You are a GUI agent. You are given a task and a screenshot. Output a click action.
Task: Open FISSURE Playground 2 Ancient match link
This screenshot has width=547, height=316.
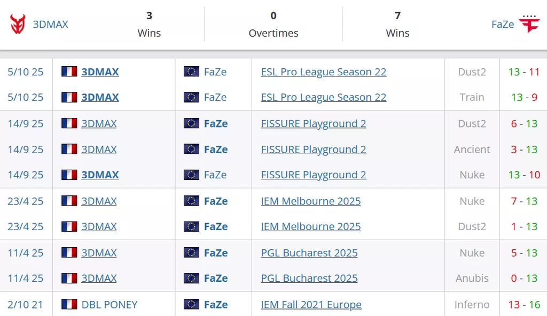pyautogui.click(x=313, y=149)
